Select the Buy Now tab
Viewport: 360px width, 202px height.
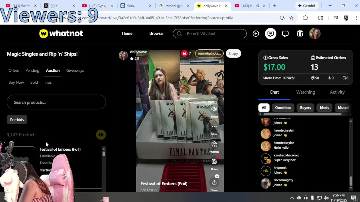coord(16,82)
